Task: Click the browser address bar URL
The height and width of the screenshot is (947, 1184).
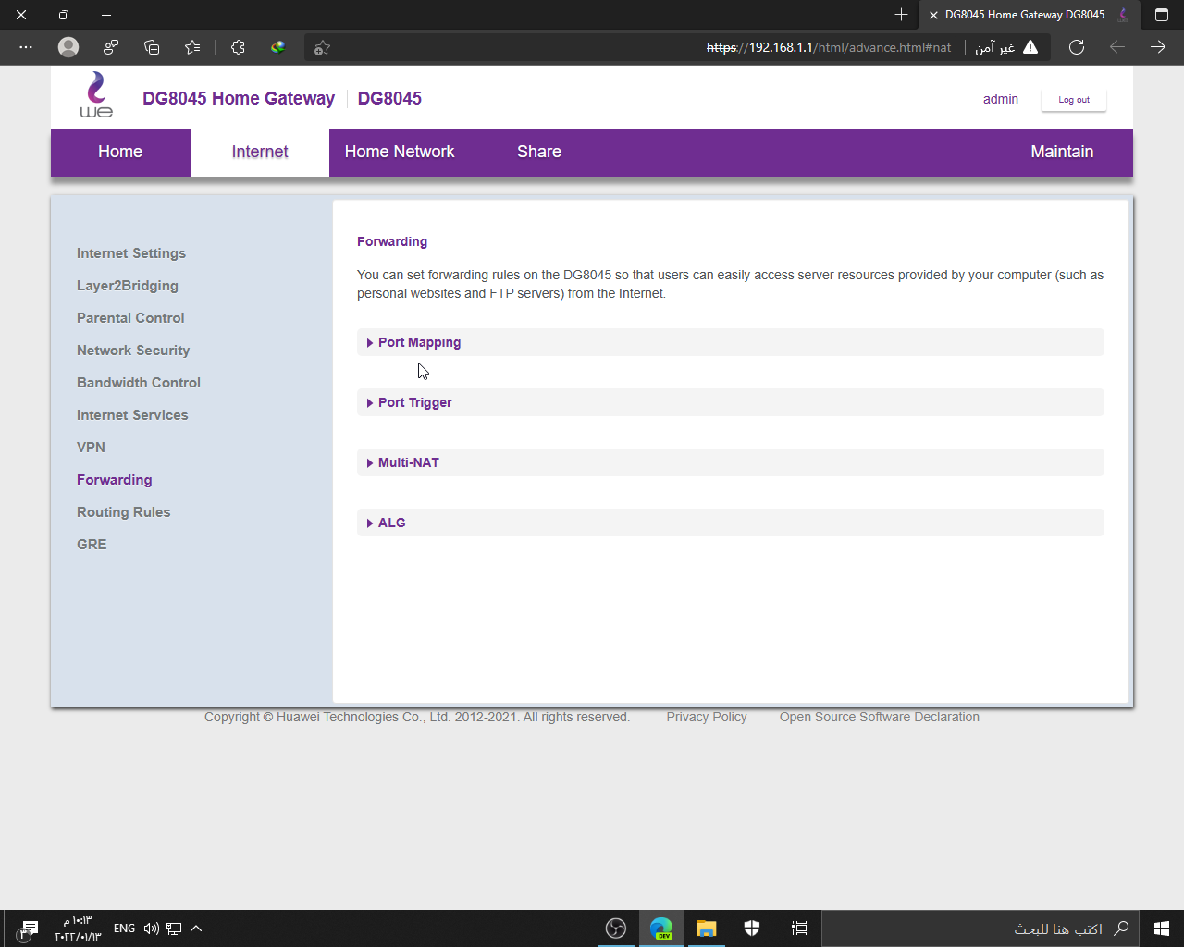Action: coord(828,47)
